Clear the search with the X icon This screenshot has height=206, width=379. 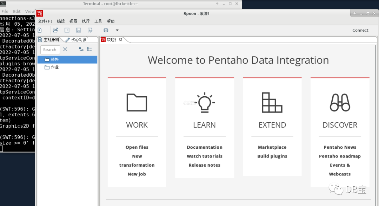coord(65,49)
